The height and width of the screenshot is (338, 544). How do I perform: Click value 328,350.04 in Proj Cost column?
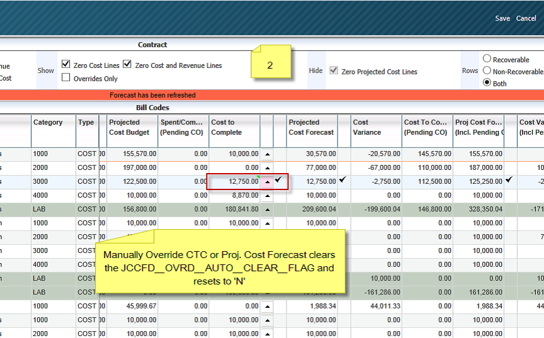point(485,210)
